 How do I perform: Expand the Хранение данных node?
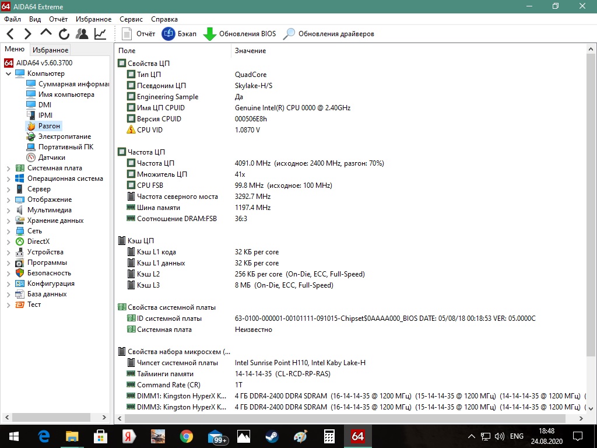tap(8, 220)
